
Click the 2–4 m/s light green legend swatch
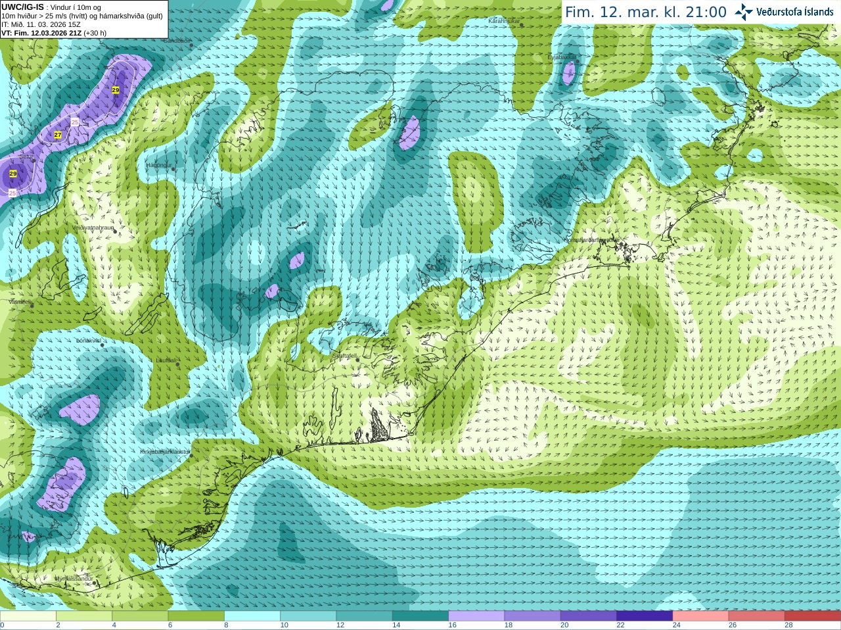point(84,616)
